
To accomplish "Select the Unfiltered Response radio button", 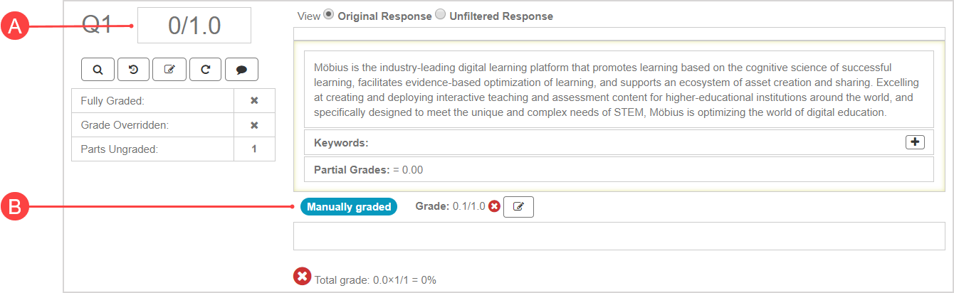I will 440,15.
